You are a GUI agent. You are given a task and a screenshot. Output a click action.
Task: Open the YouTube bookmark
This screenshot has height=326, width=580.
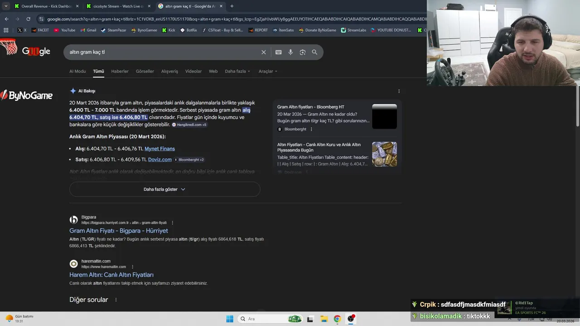tap(64, 30)
